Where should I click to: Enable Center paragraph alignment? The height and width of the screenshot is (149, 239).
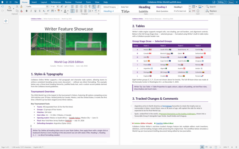tap(77, 11)
